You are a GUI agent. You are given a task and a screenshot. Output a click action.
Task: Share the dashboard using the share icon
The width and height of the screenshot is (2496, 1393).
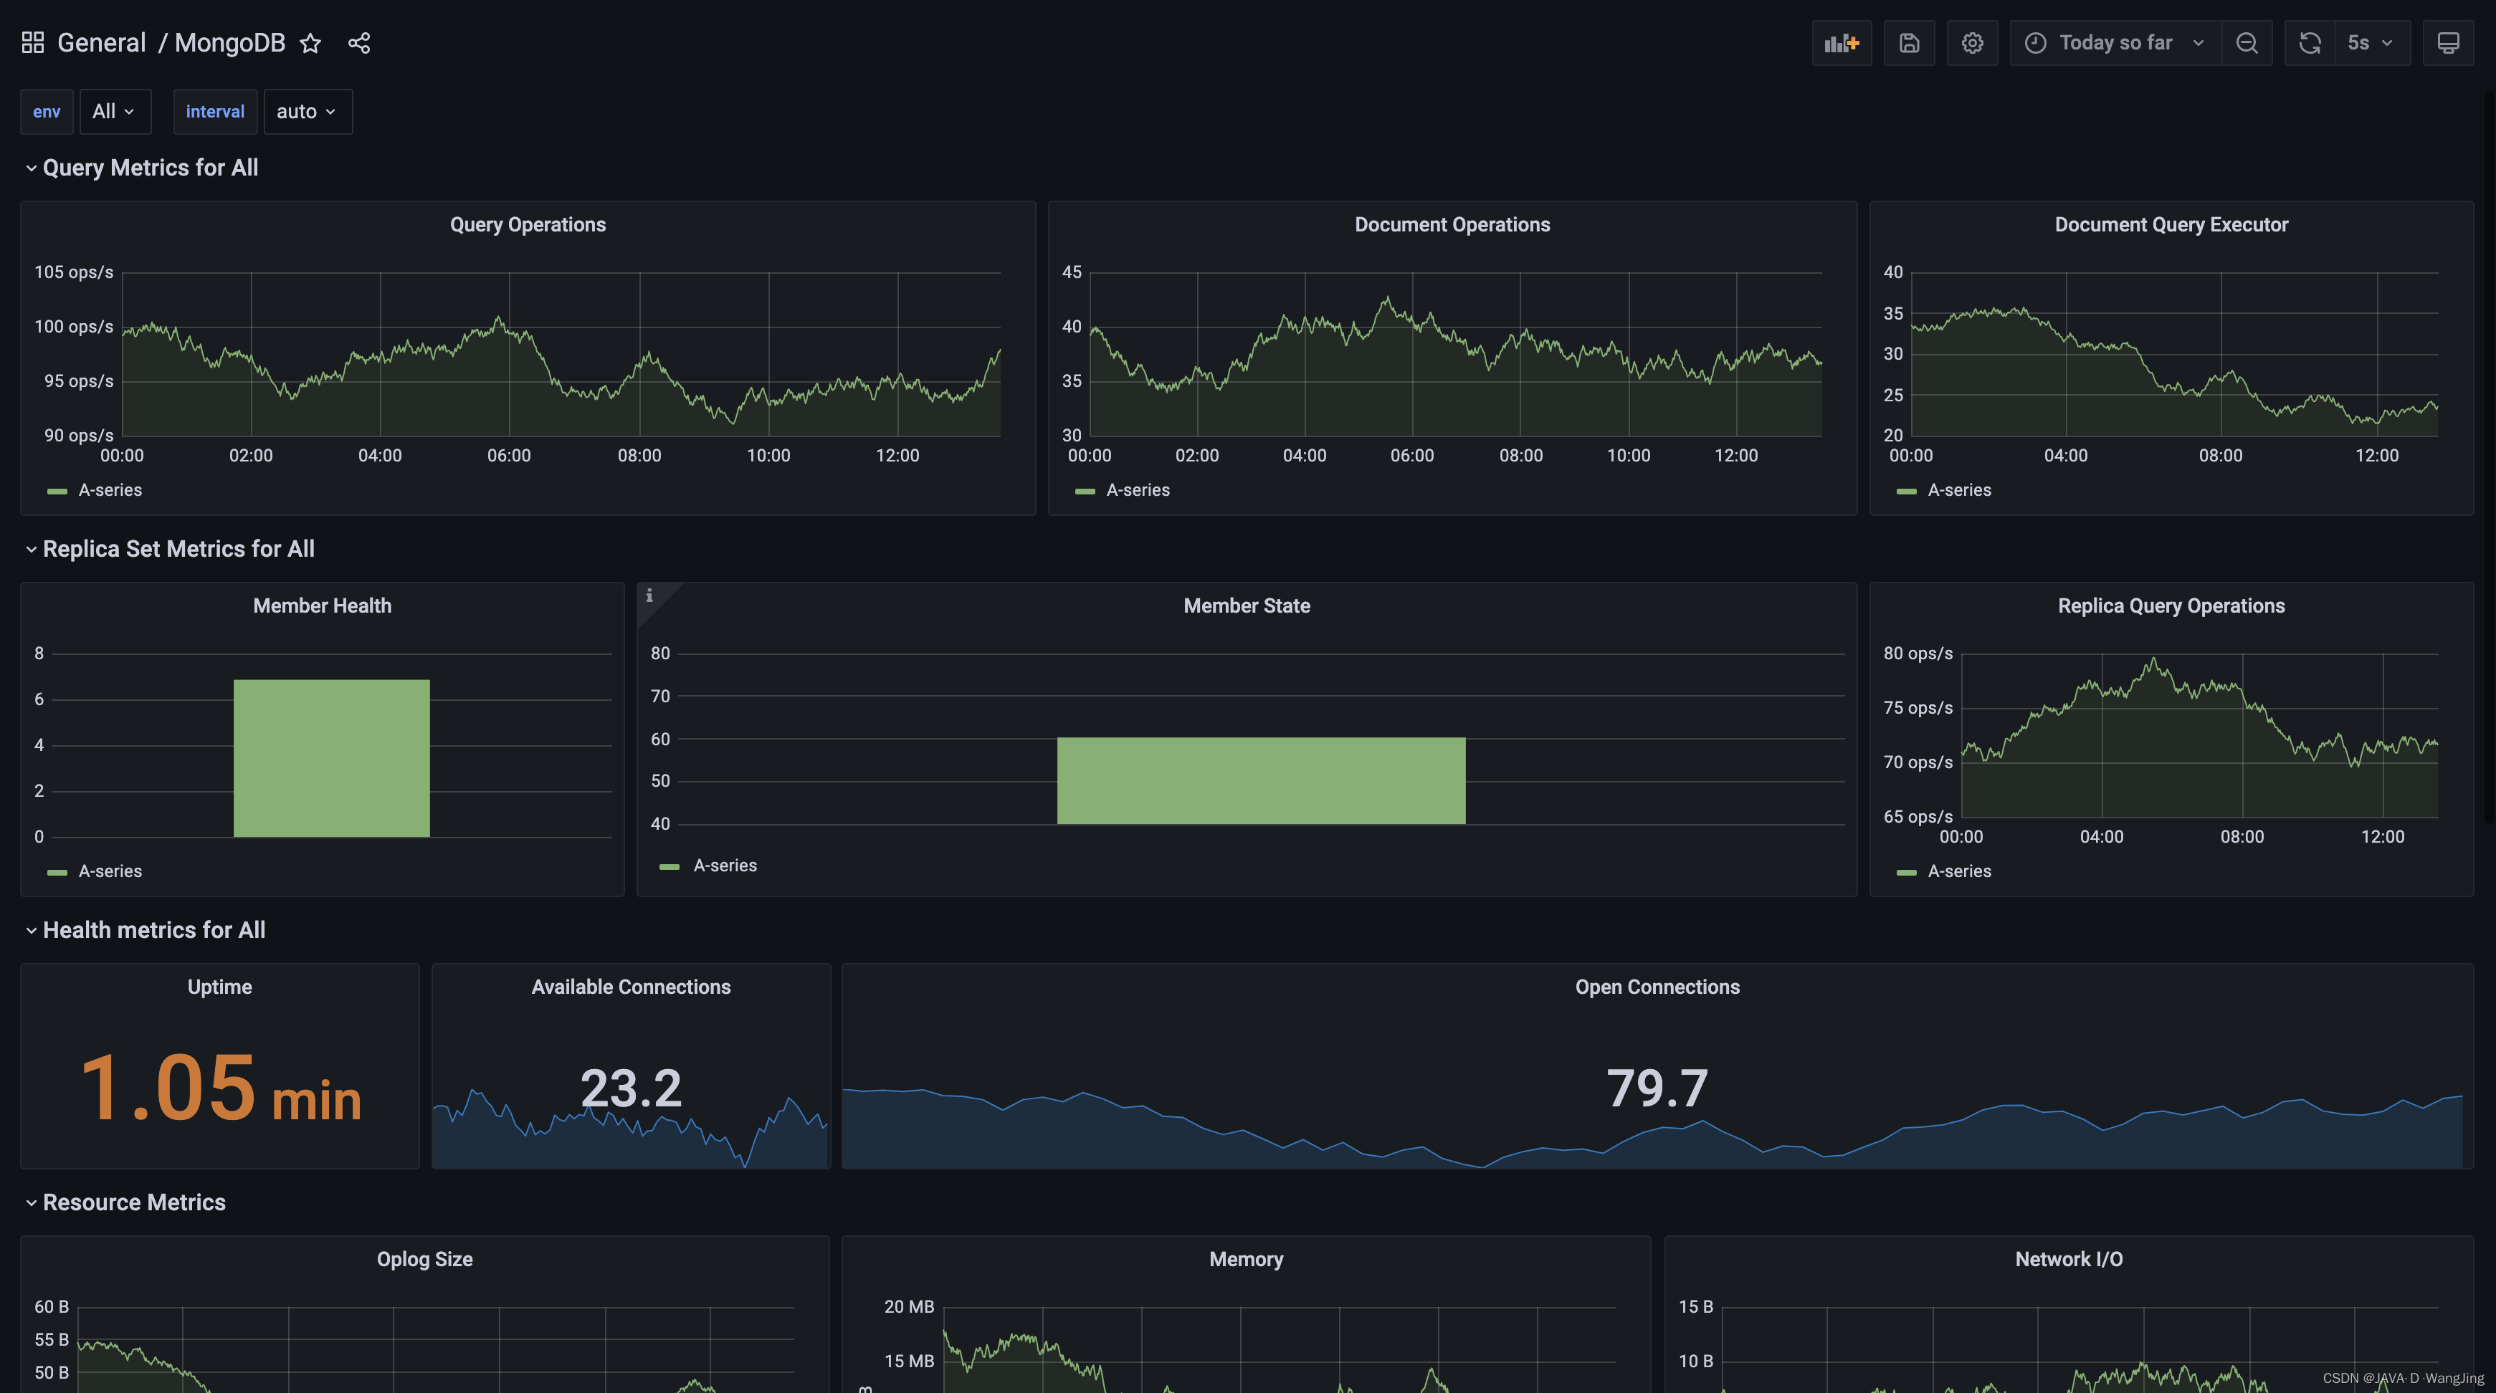[x=358, y=42]
